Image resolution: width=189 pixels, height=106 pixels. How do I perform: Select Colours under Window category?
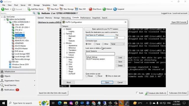[71, 55]
